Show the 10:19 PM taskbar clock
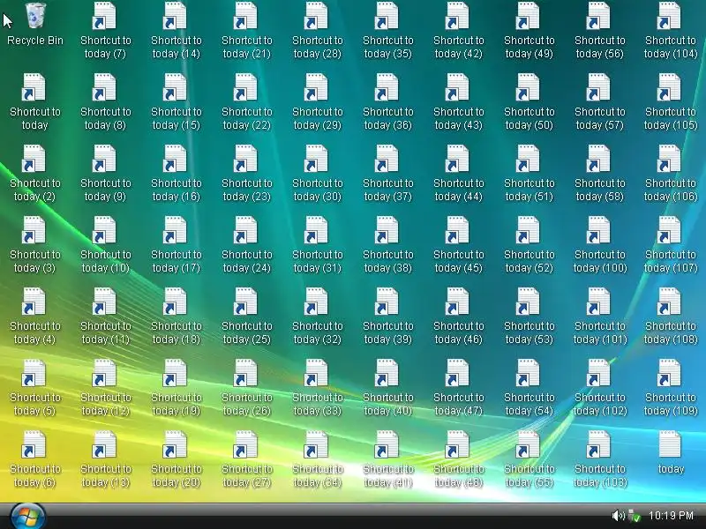The width and height of the screenshot is (706, 529). [671, 516]
